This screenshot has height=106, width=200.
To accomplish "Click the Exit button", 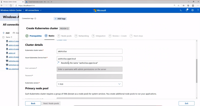I will tap(186, 103).
